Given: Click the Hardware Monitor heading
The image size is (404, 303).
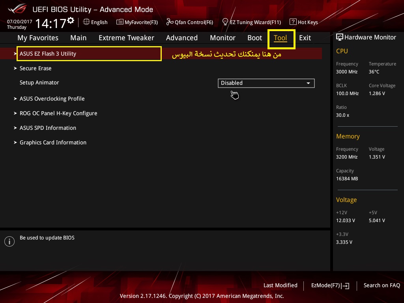Looking at the screenshot, I should (x=370, y=37).
